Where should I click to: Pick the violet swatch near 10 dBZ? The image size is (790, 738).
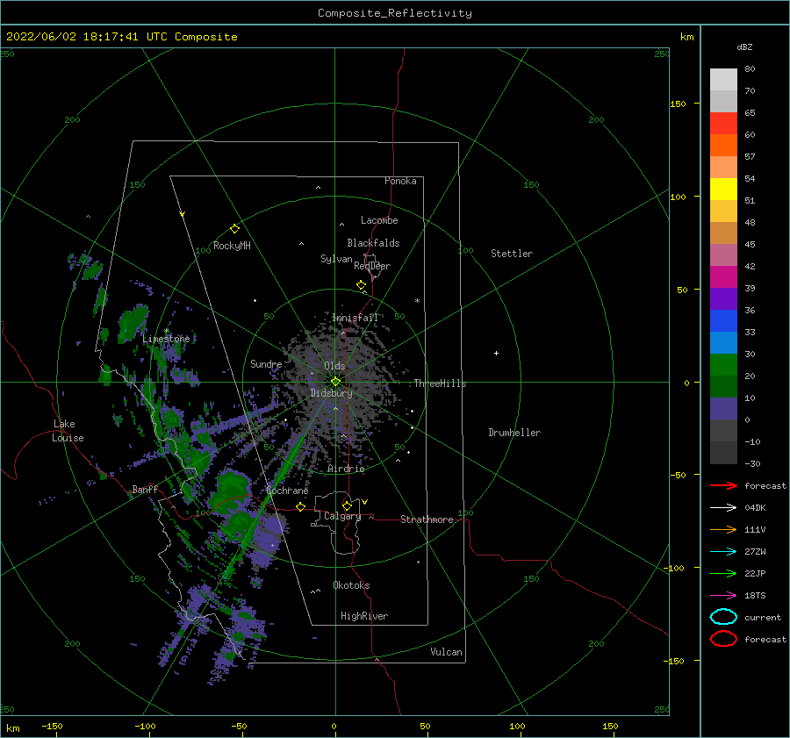(723, 409)
